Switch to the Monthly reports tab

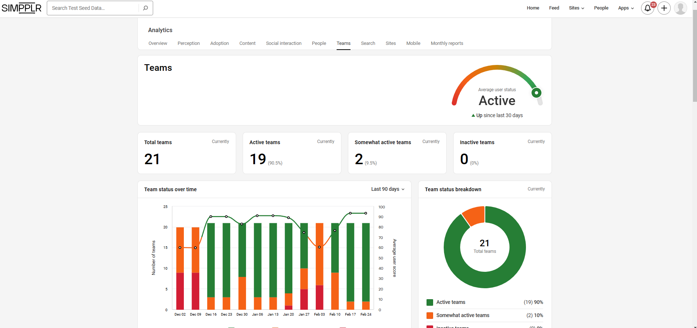(x=447, y=43)
